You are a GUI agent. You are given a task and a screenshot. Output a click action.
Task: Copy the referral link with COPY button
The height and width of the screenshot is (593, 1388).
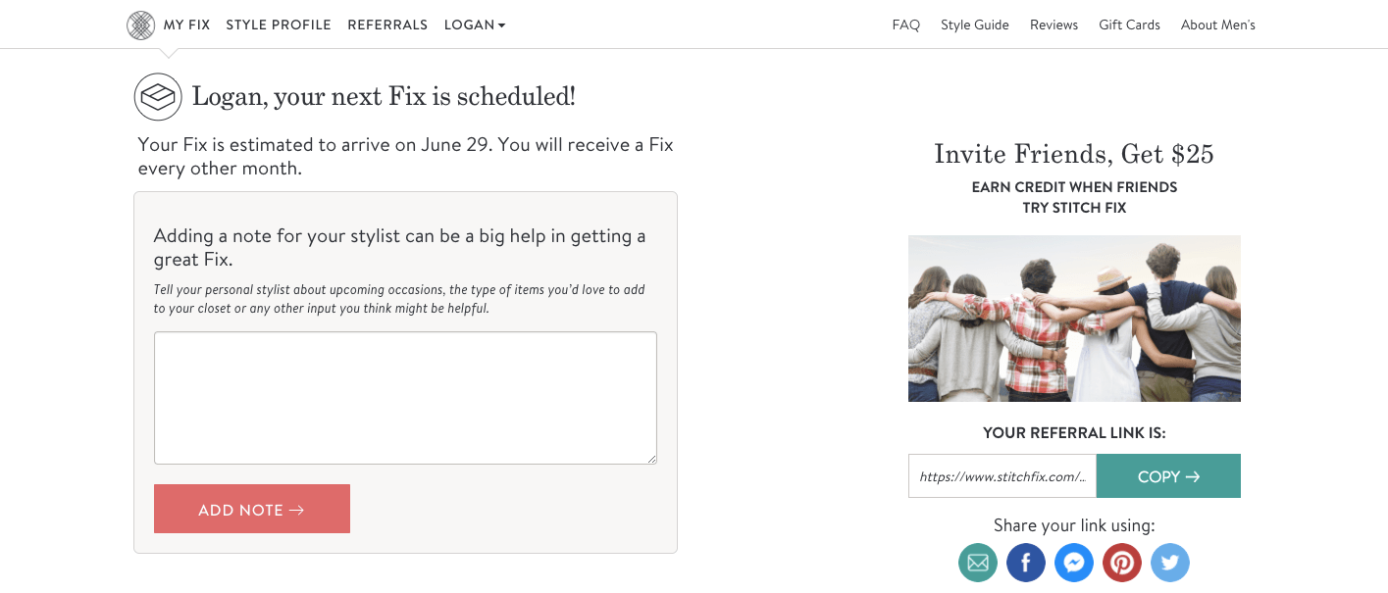click(x=1168, y=475)
